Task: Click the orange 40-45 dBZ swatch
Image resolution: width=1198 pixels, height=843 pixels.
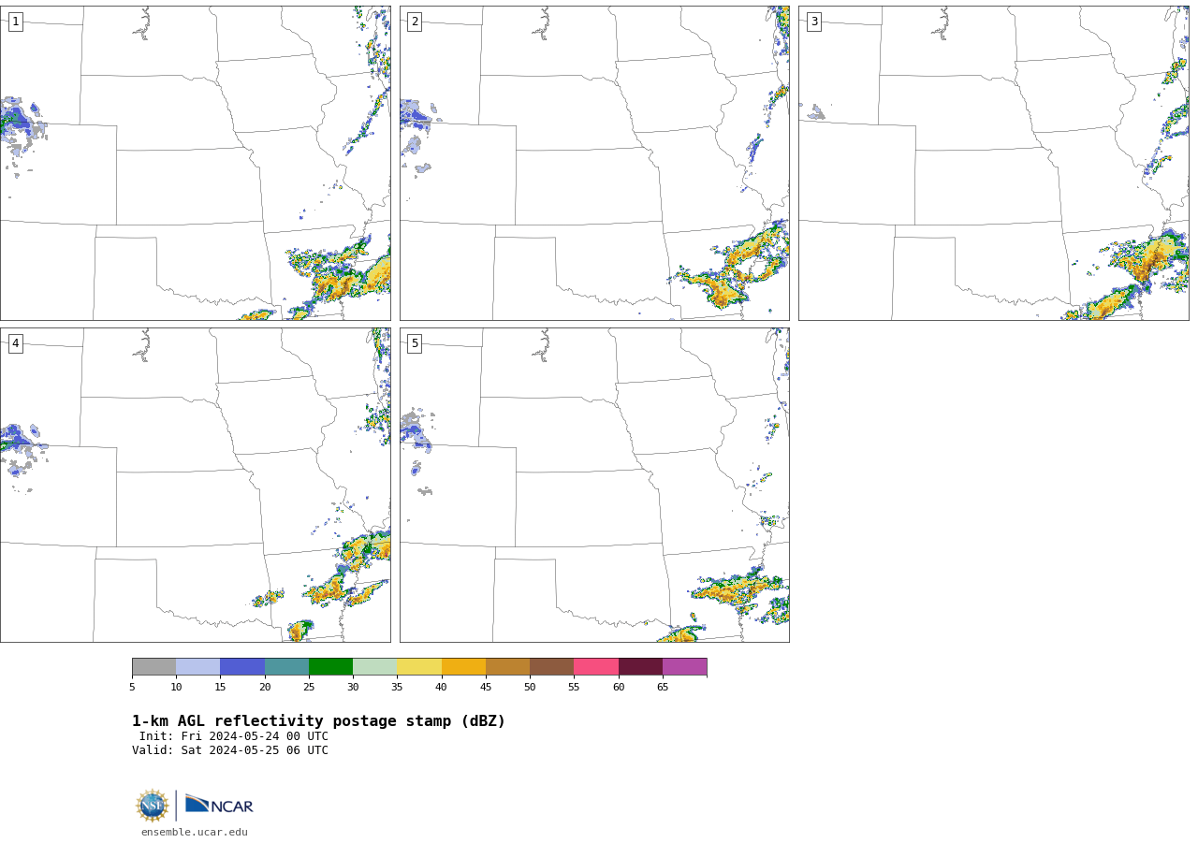Action: [463, 667]
